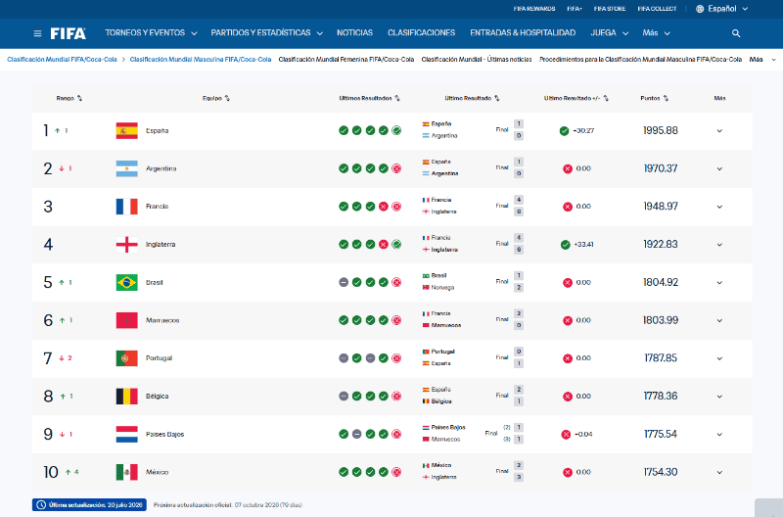Click México's points 1754.30
Viewport: 783px width, 517px height.
point(660,472)
